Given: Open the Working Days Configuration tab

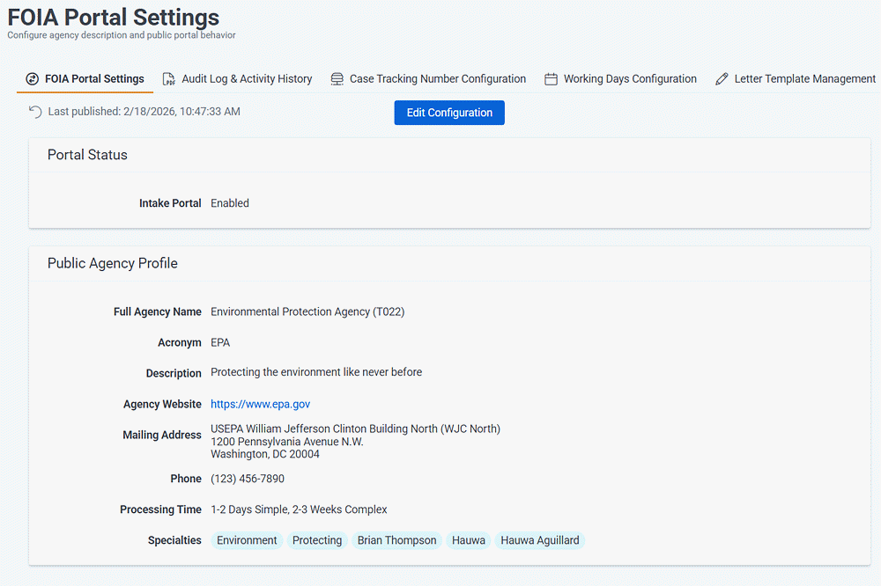Looking at the screenshot, I should (631, 78).
